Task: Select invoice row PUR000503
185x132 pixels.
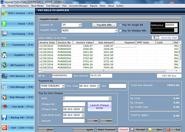Action: [108, 49]
